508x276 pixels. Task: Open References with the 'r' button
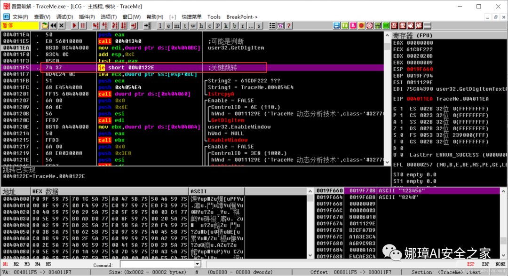[243, 25]
